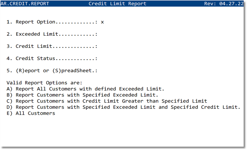Click option B, Customers with Specified Exceeded Limit
This screenshot has width=247, height=150.
tap(82, 95)
